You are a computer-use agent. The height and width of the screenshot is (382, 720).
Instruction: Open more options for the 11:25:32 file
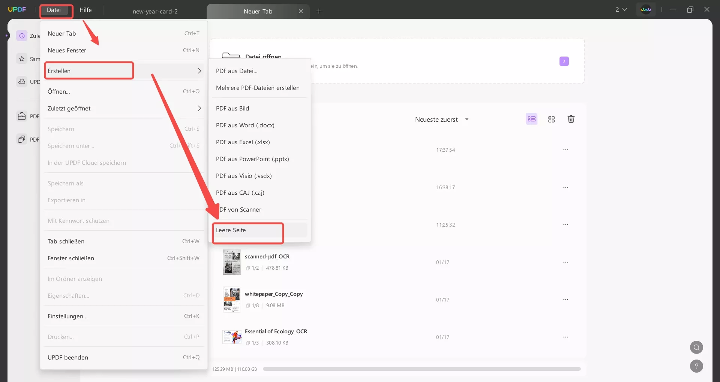pos(565,225)
